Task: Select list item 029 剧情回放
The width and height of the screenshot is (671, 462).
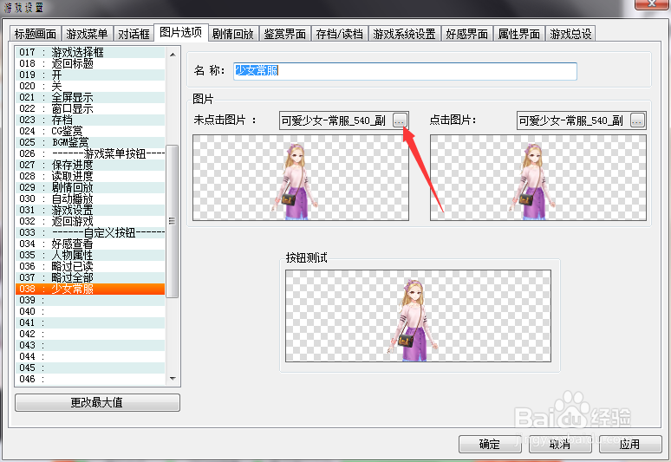Action: coord(90,187)
